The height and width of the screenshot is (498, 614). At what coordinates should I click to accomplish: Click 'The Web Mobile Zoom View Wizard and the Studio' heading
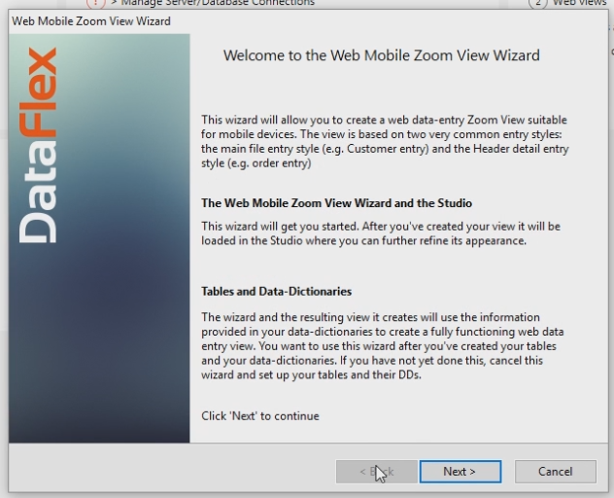[x=336, y=203]
